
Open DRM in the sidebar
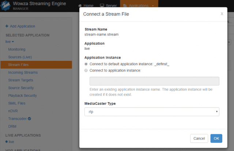point(12,126)
